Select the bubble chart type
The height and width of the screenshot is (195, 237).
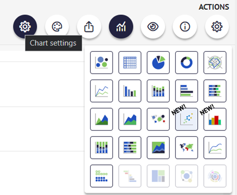[101, 62]
